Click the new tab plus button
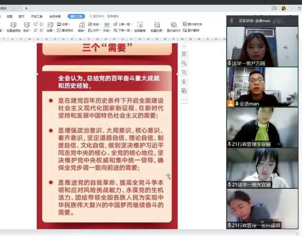The height and width of the screenshot is (236, 302). (x=26, y=8)
